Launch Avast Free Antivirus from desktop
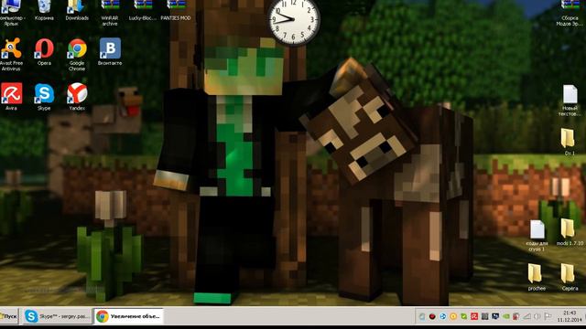Screen dimensions: 586x329 pos(11,55)
